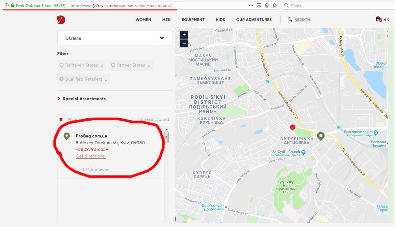Click the red location marker on map
Screen dimensions: 395x227
(x=292, y=127)
